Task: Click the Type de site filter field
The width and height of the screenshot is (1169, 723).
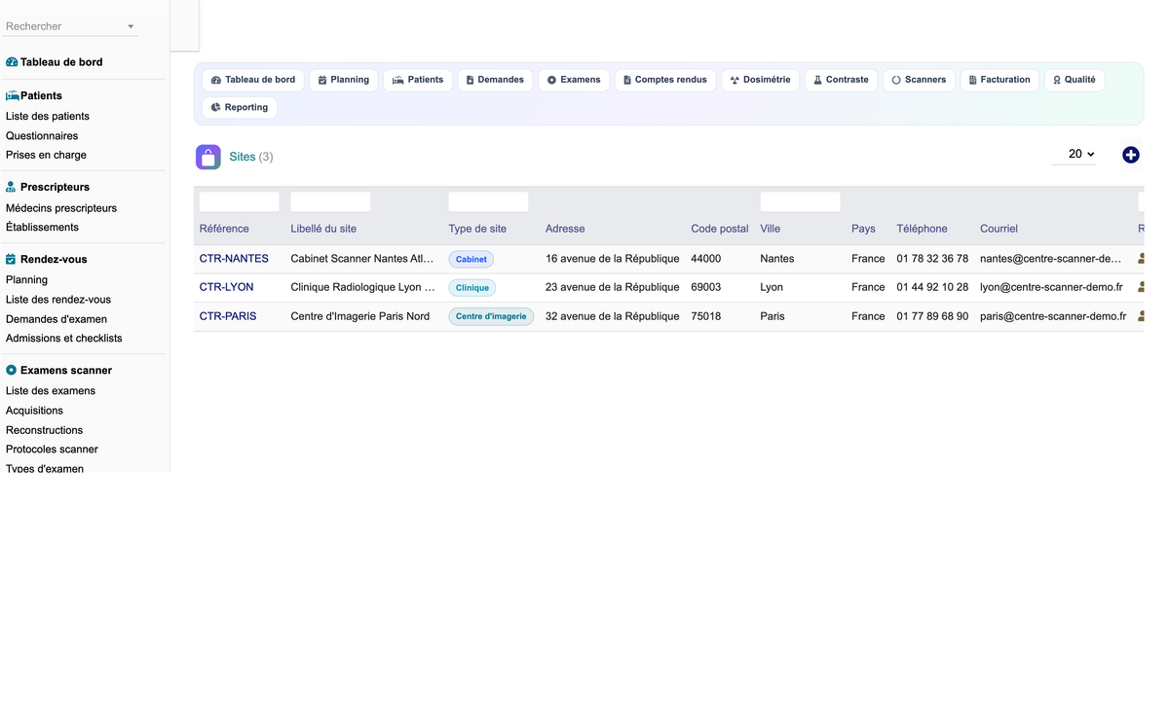Action: [488, 201]
